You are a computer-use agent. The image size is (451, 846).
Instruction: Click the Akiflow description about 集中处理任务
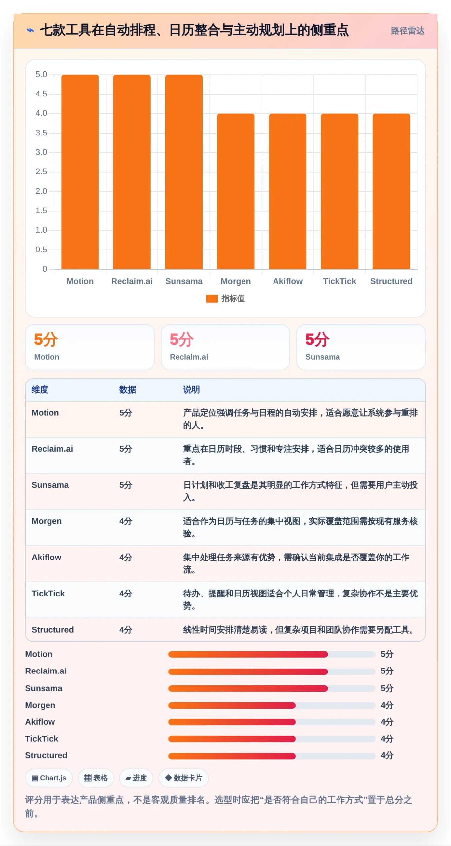[296, 564]
